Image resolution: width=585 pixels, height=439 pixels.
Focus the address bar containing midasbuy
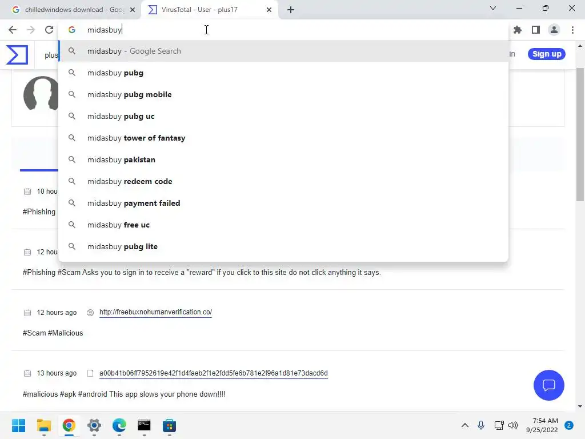[283, 30]
